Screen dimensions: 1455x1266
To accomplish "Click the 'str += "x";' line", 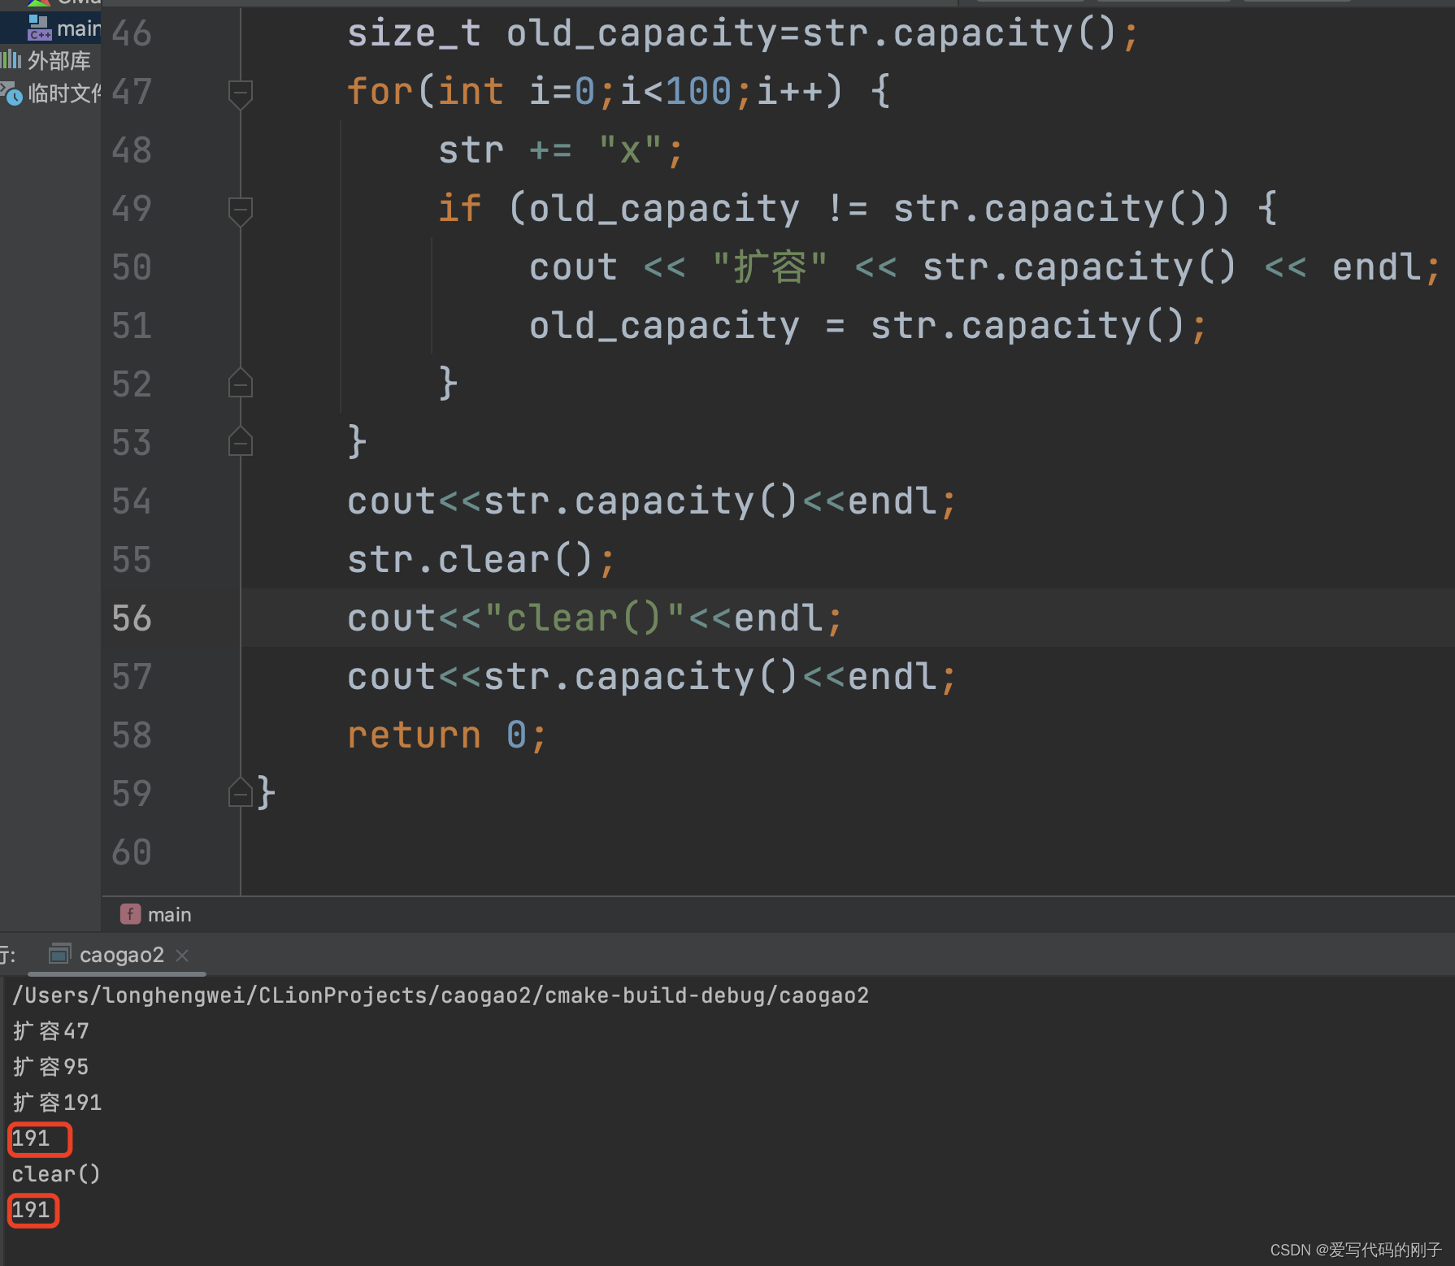I will (561, 150).
